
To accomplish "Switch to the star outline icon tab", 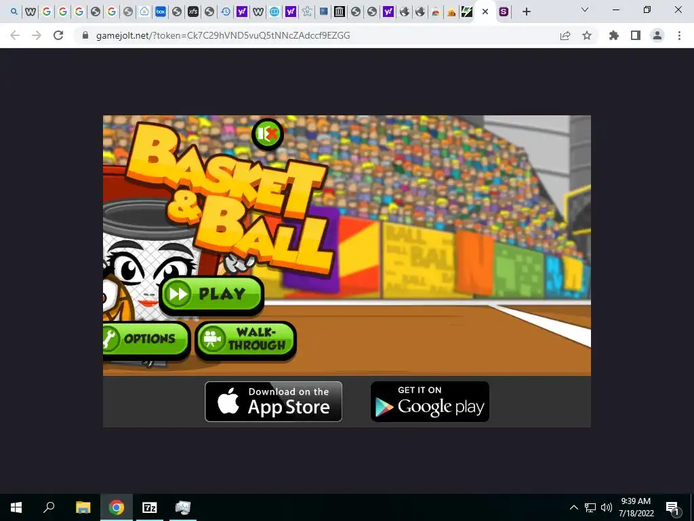I will pos(307,12).
